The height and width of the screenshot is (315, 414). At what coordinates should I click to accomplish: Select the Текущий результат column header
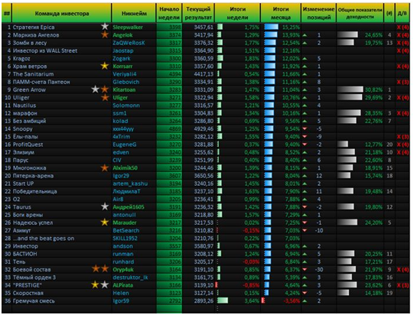click(x=198, y=13)
